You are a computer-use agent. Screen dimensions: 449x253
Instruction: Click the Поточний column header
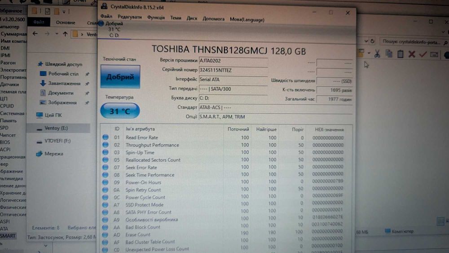(238, 129)
